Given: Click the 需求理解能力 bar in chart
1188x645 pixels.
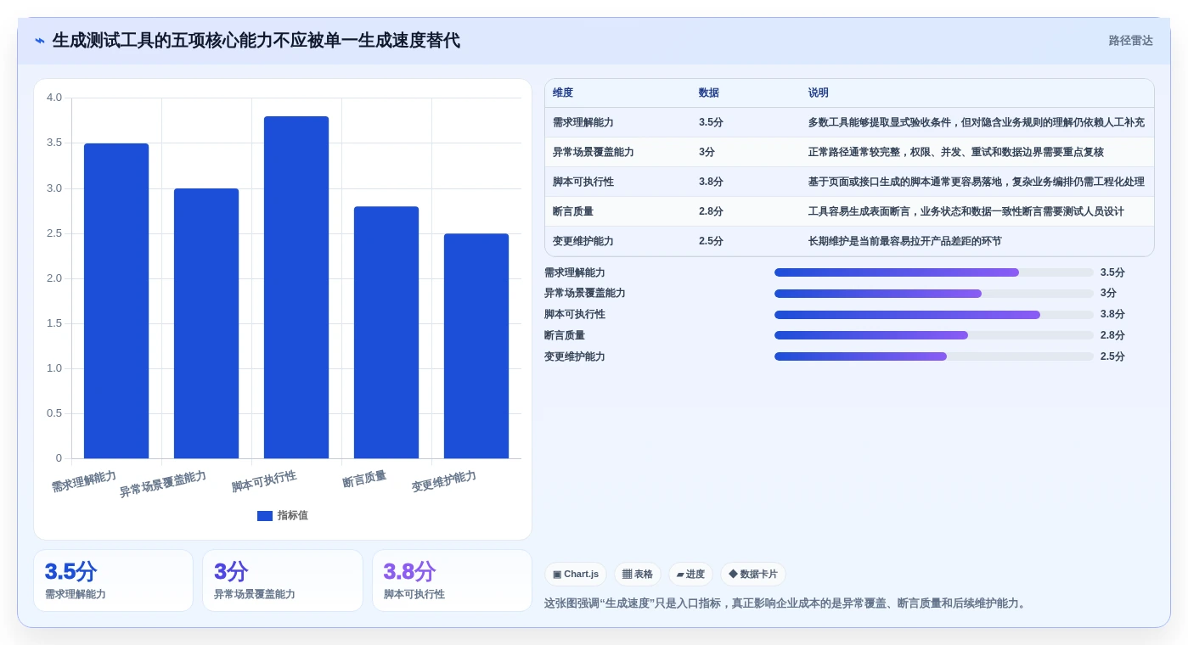Looking at the screenshot, I should 116,301.
